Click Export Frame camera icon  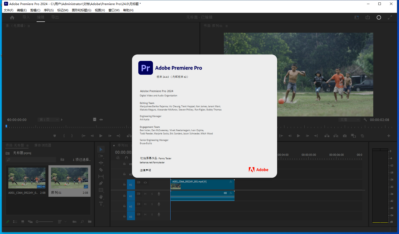coord(345,136)
